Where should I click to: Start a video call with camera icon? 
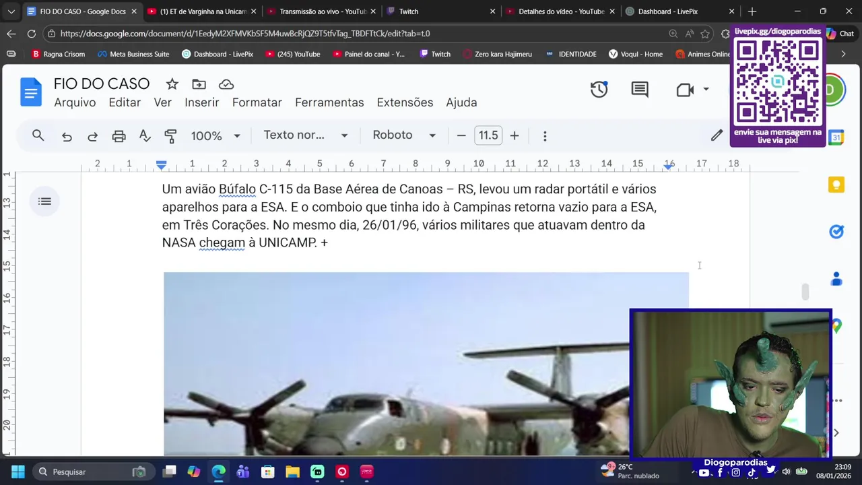pyautogui.click(x=685, y=90)
